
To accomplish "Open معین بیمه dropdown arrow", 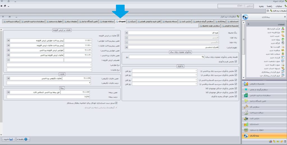I will (8, 93).
